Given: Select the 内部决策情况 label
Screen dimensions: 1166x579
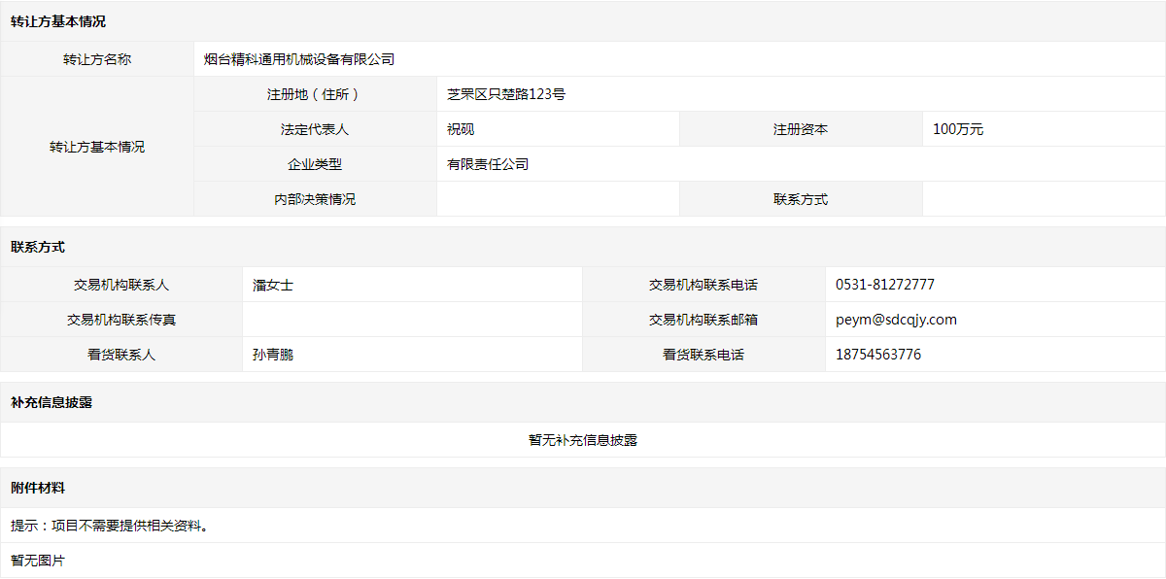Looking at the screenshot, I should coord(315,199).
